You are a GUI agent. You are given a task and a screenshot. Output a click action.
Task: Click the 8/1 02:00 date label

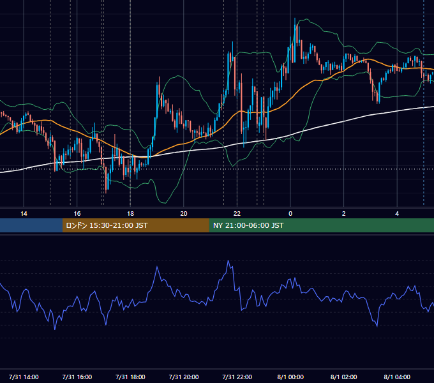click(x=344, y=377)
